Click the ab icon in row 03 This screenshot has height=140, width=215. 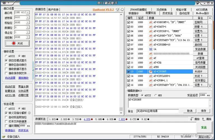pyautogui.click(x=151, y=27)
